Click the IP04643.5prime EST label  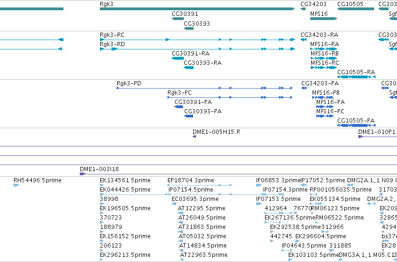click(304, 246)
